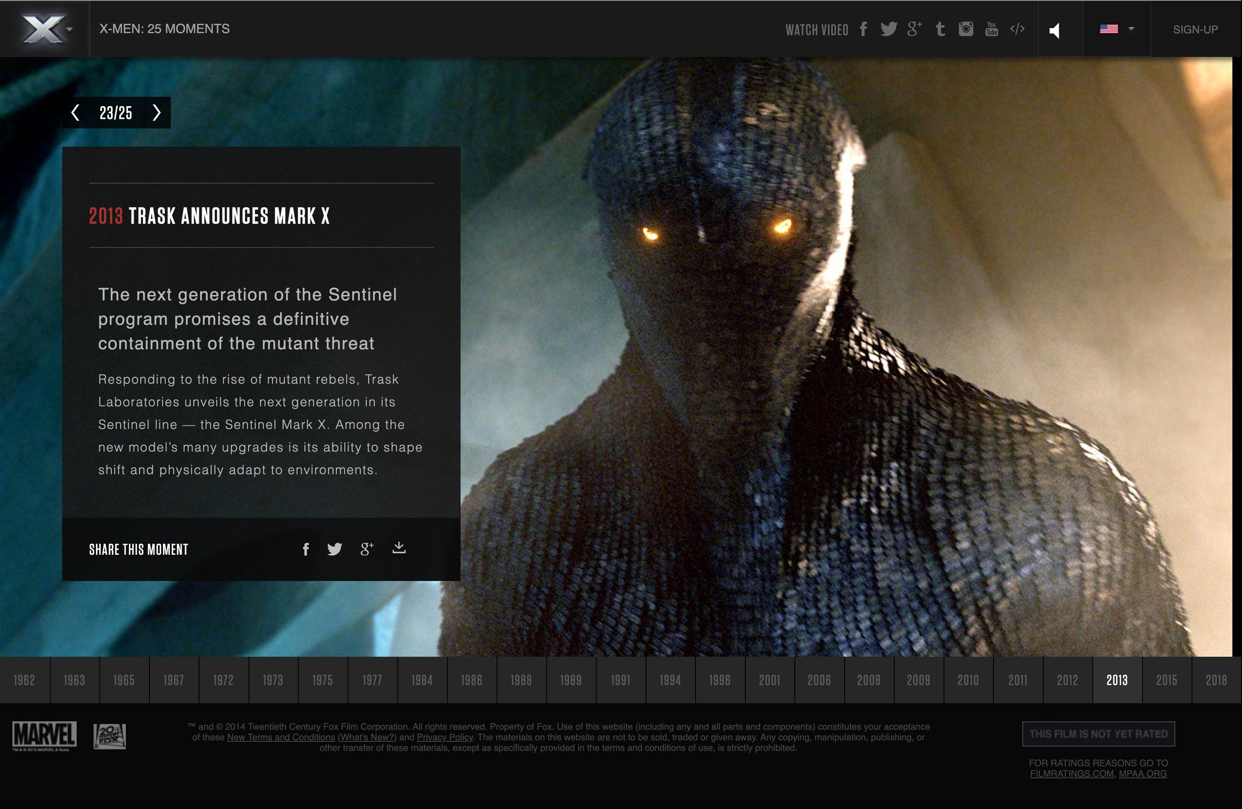Open Google Plus from header icon
The image size is (1242, 809).
tap(914, 29)
